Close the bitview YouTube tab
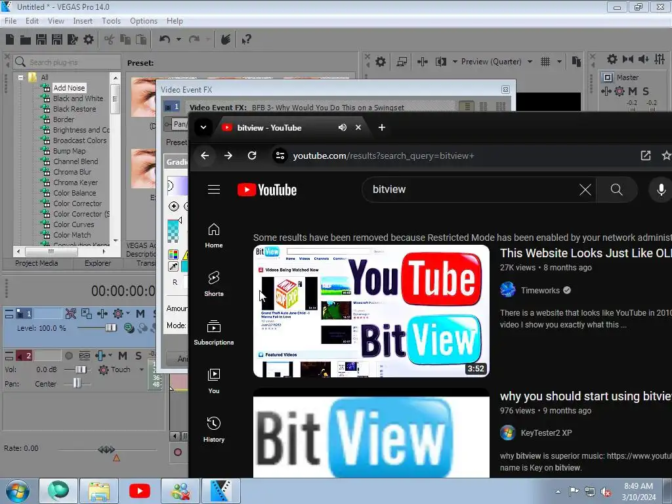This screenshot has height=504, width=672. coord(358,127)
